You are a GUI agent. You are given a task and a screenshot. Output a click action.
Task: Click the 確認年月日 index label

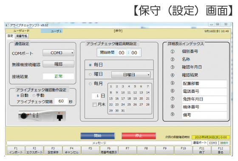[x=192, y=67]
